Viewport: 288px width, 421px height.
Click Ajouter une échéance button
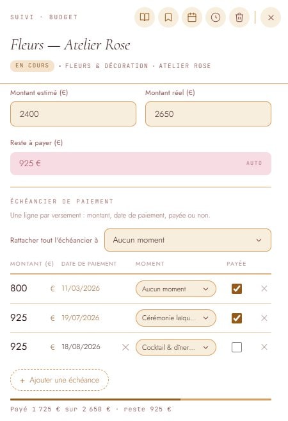(x=60, y=380)
